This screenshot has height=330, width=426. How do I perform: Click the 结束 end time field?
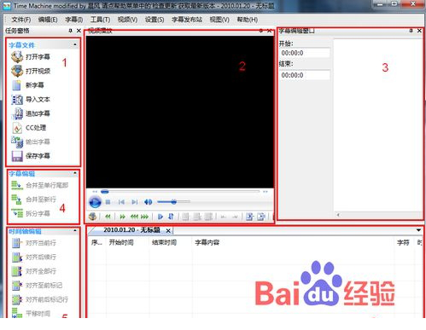tap(305, 75)
